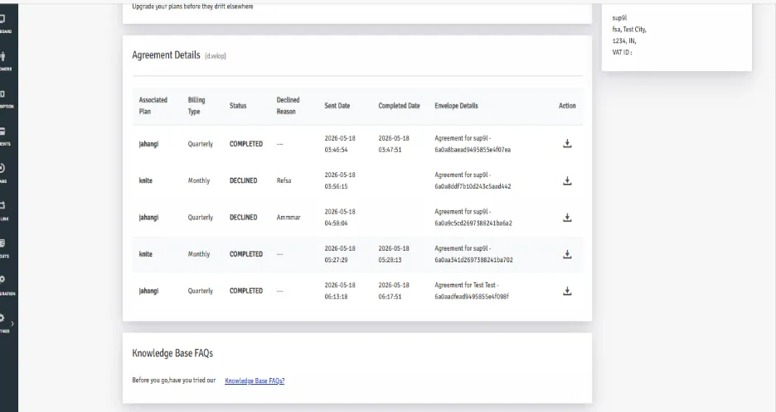Open the Plans sidebar icon
Viewport: 776px width, 412px height.
click(x=2, y=169)
